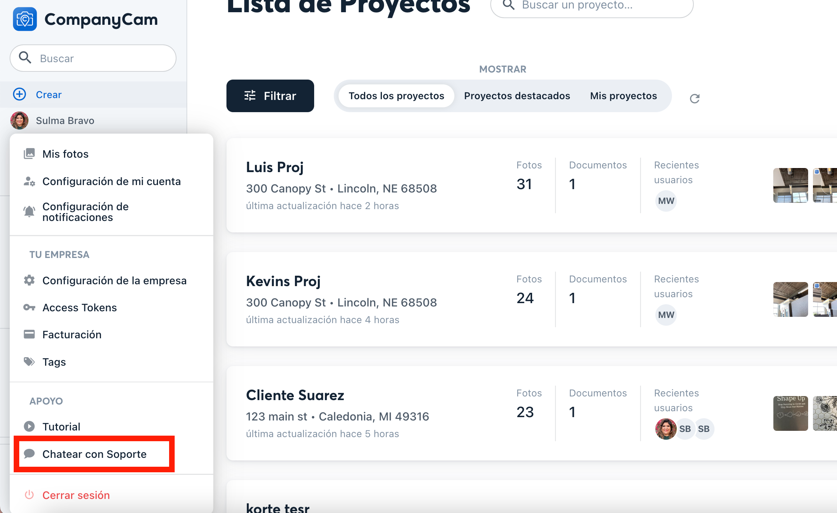Click second SB badge in Cliente Suarez

pyautogui.click(x=704, y=429)
